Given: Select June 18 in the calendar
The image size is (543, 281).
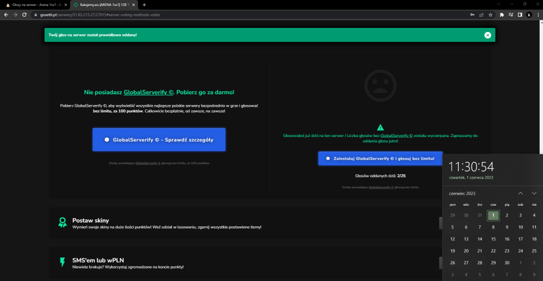Looking at the screenshot, I should [x=534, y=239].
